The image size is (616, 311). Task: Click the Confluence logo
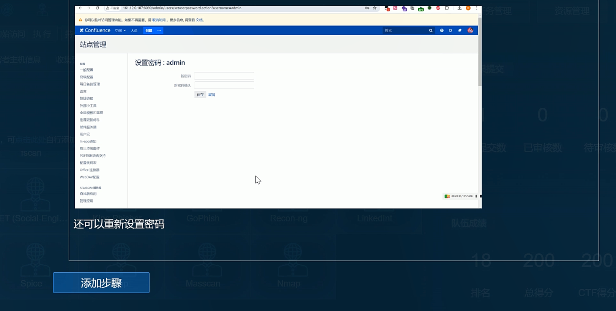[95, 30]
